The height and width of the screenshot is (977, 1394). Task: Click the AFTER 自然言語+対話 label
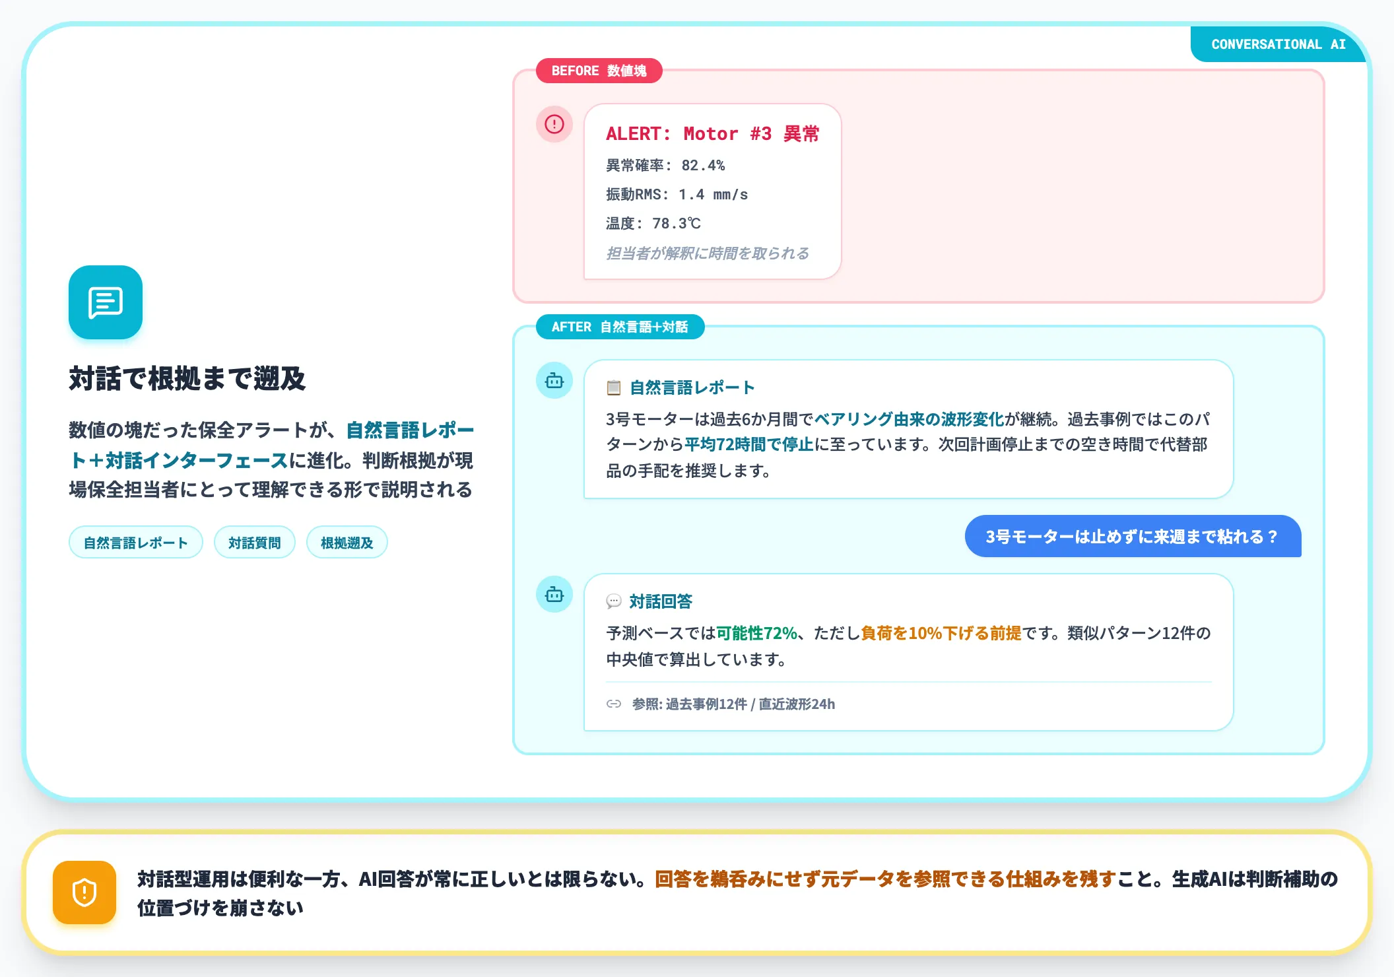coord(620,327)
